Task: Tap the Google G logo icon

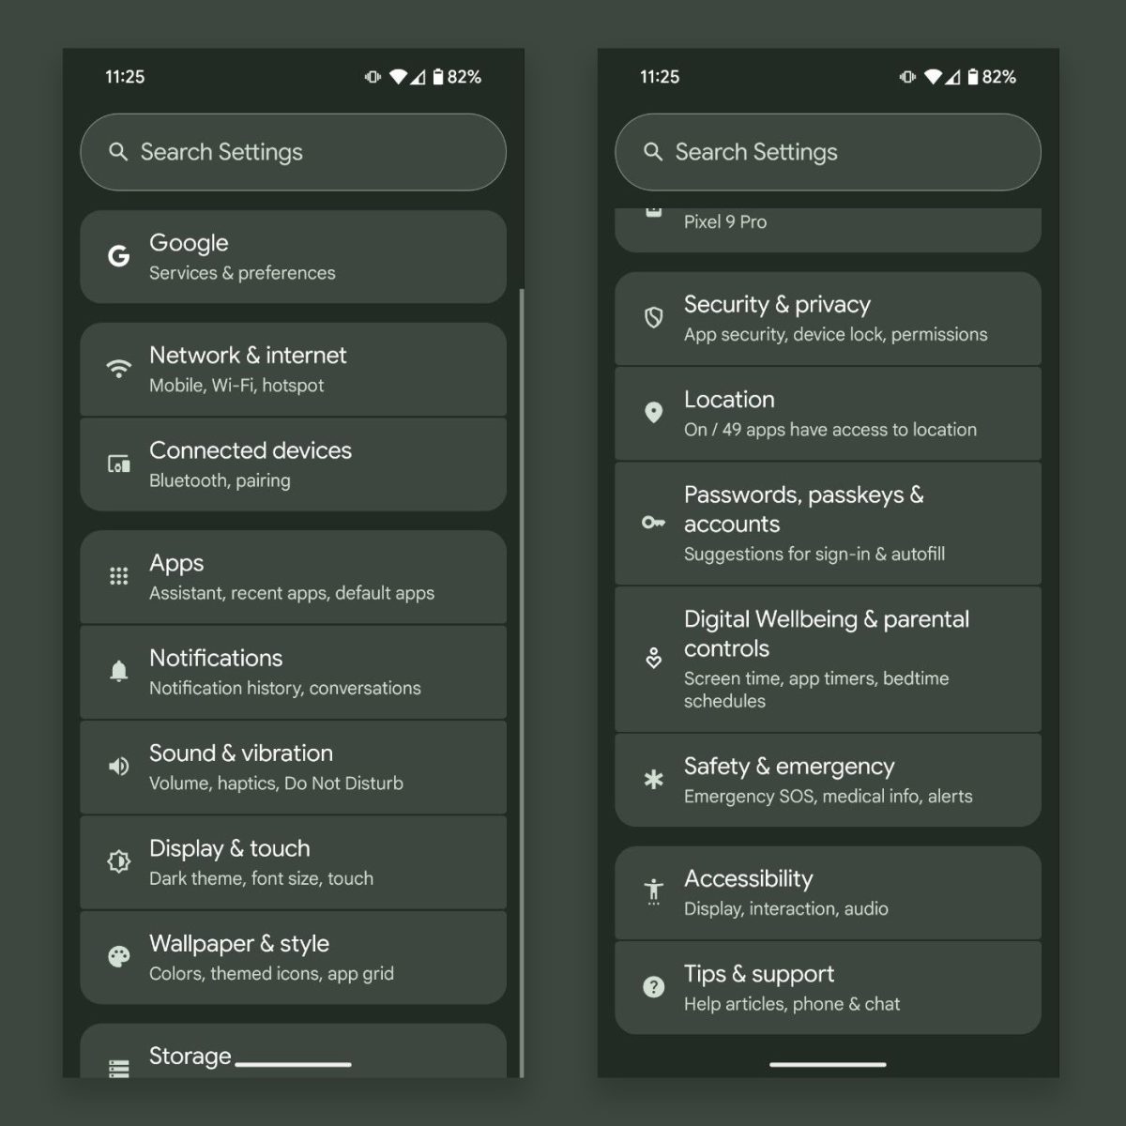Action: [x=118, y=256]
